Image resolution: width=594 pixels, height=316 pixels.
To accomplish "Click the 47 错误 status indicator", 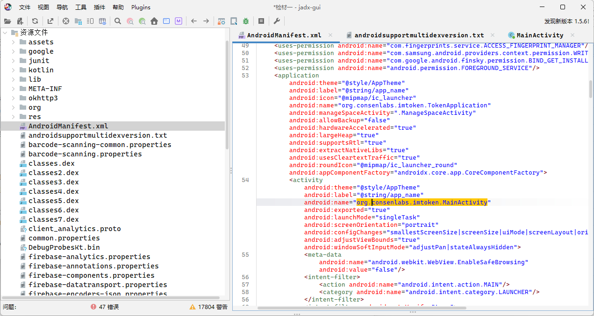I will pyautogui.click(x=105, y=307).
